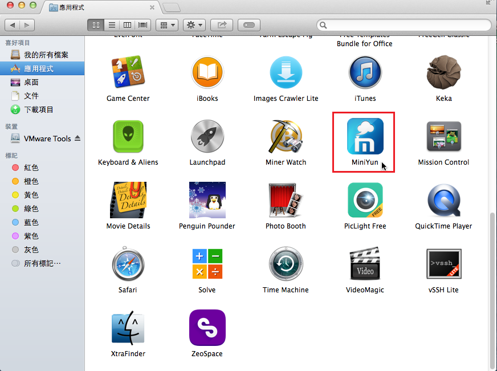Open 我的所有檔案 in the sidebar

coord(42,55)
